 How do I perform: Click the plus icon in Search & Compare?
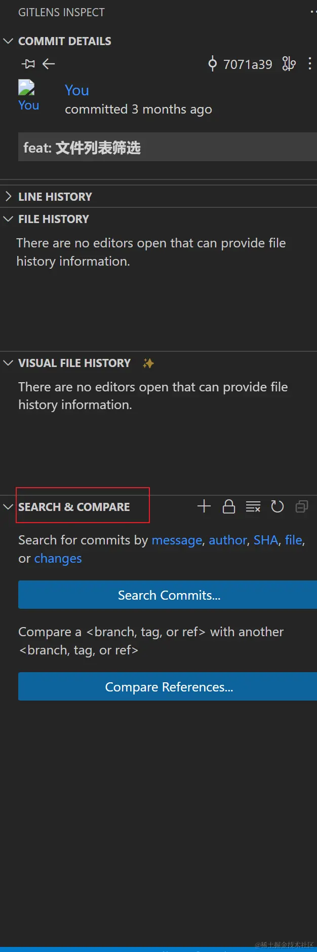point(204,506)
